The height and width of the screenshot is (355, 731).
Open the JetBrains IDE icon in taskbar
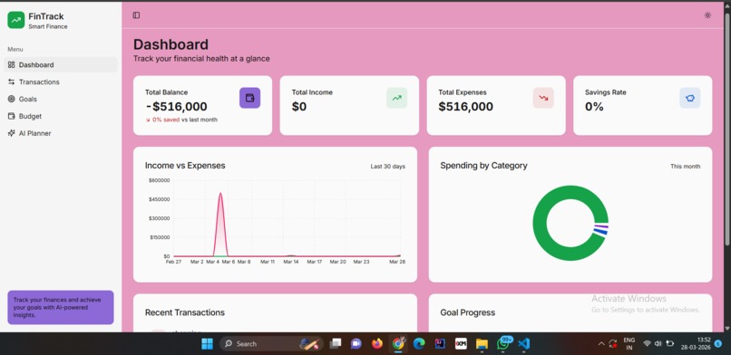(x=440, y=344)
